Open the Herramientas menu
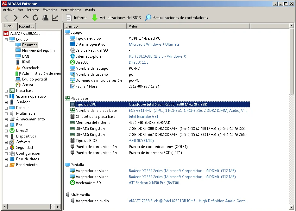 point(71,10)
